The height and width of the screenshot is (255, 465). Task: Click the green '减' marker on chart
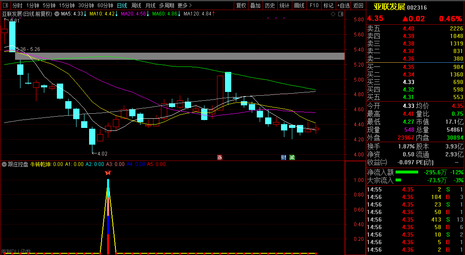coord(292,158)
